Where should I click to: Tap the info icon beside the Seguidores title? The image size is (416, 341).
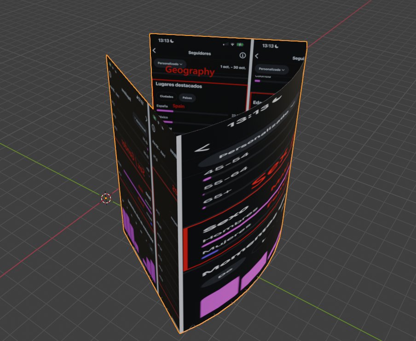(x=242, y=55)
